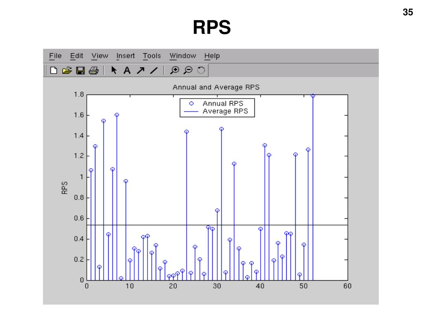423x317 pixels.
Task: Select the Insert Text 'A' tool
Action: (127, 70)
